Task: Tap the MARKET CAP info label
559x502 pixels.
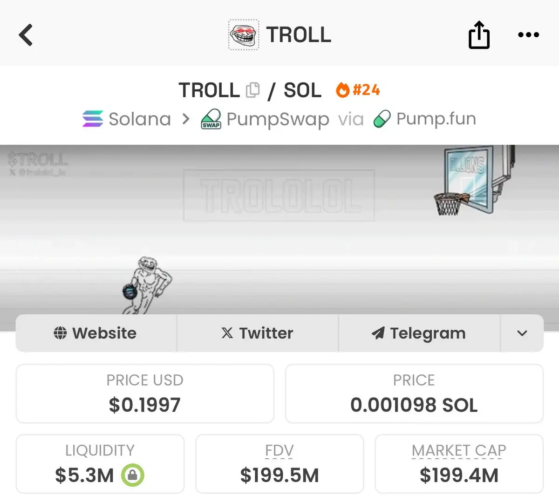Action: pos(459,450)
